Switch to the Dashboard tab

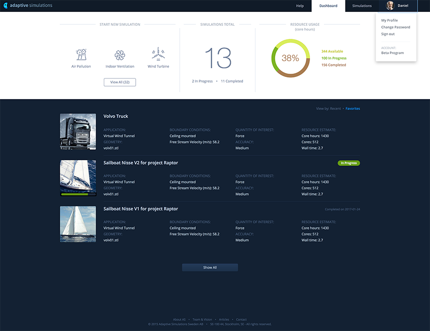pos(328,6)
